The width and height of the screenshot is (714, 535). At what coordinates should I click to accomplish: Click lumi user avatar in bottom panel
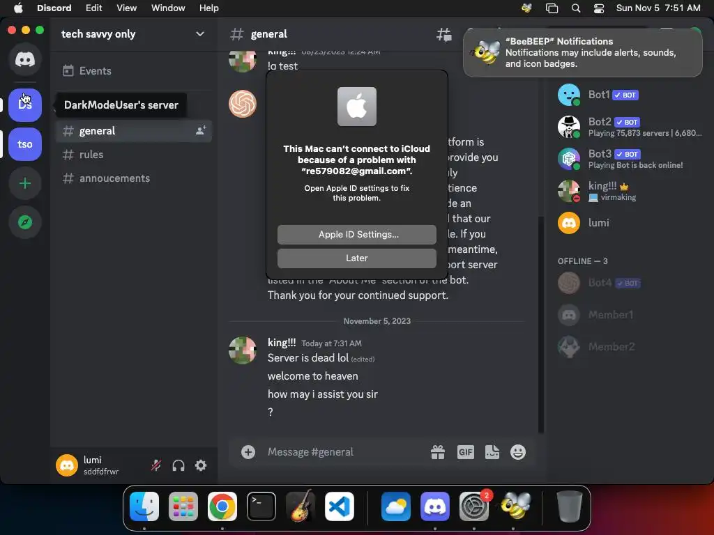pos(67,465)
